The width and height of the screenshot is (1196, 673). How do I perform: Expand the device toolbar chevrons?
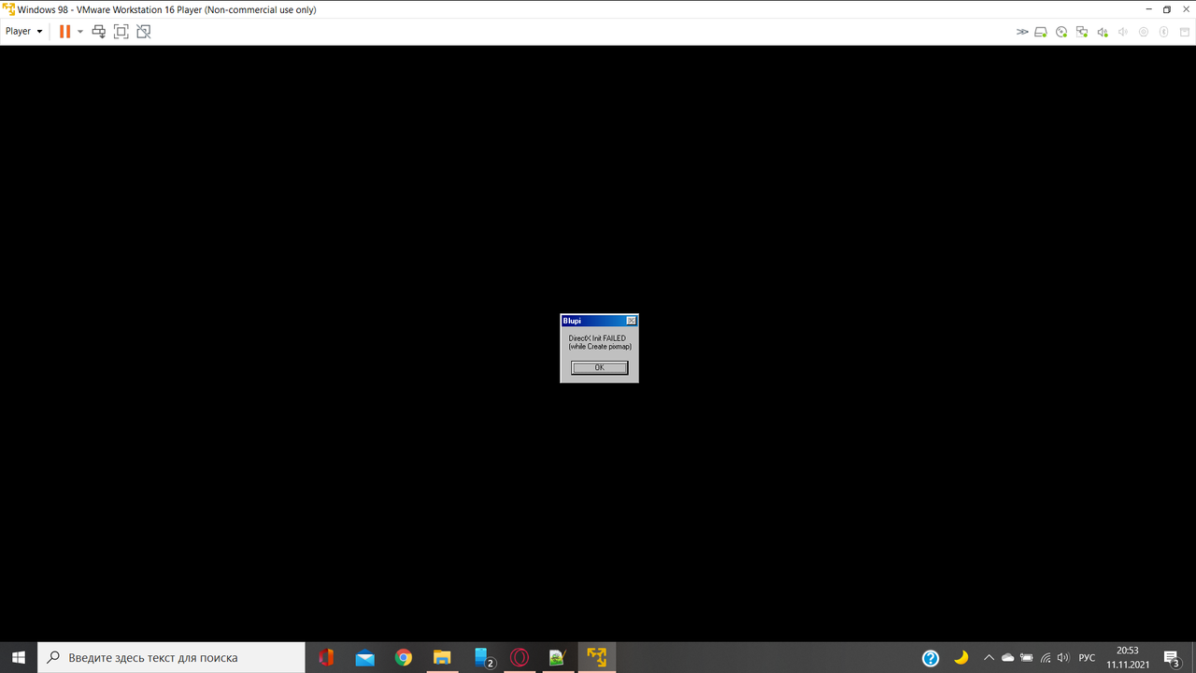click(1022, 32)
